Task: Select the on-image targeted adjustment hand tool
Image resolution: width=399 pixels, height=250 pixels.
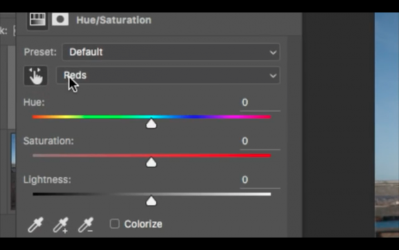Action: [35, 75]
